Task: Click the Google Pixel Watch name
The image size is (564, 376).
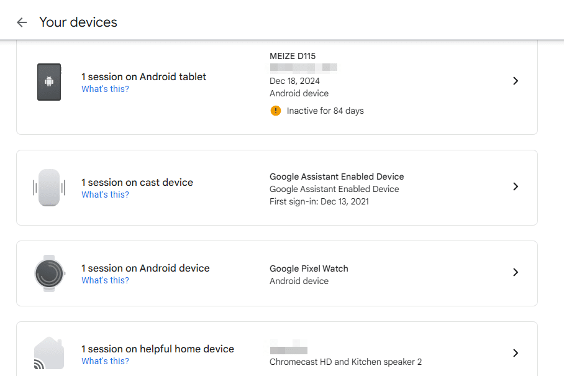Action: (309, 268)
